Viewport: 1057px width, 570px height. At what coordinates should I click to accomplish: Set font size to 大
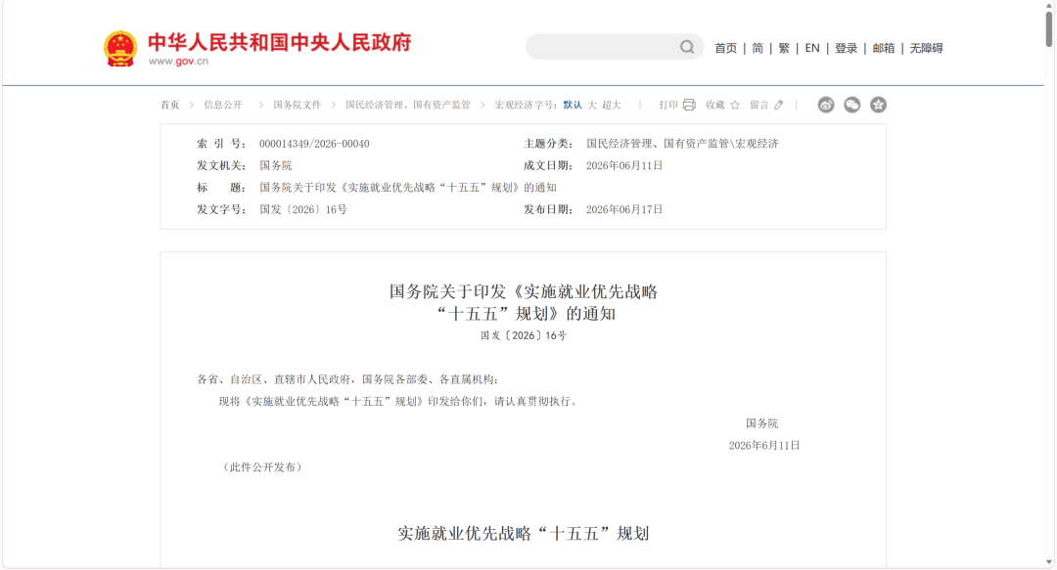pyautogui.click(x=592, y=105)
